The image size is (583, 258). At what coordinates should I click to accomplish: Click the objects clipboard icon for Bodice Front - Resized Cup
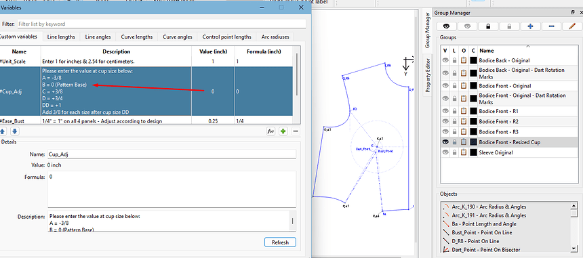[x=463, y=142]
